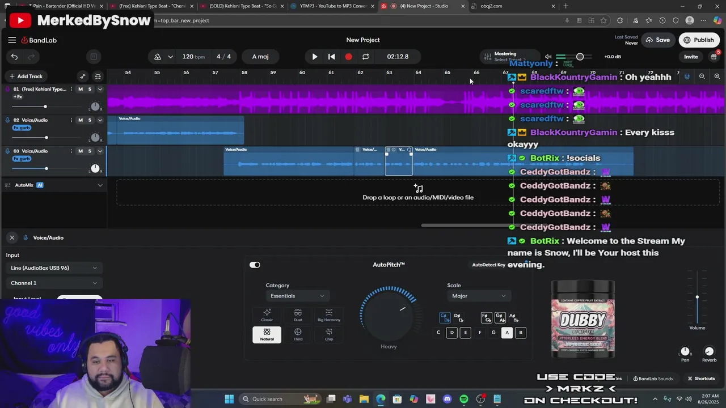The width and height of the screenshot is (726, 408).
Task: Click the redo arrow button
Action: 31,57
